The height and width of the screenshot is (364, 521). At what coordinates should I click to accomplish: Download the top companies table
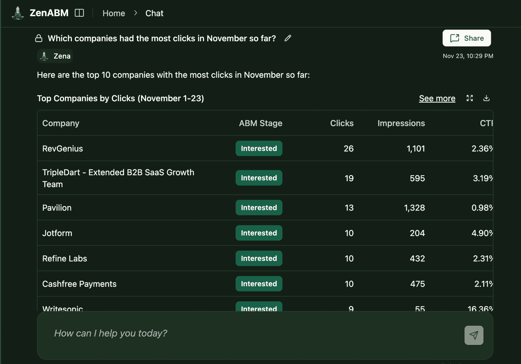point(486,98)
